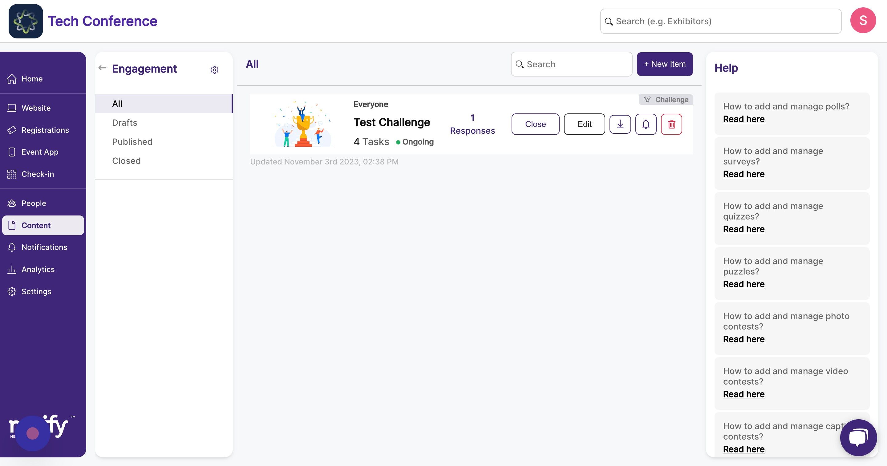Select the Drafts filter
The height and width of the screenshot is (466, 887).
pos(125,123)
